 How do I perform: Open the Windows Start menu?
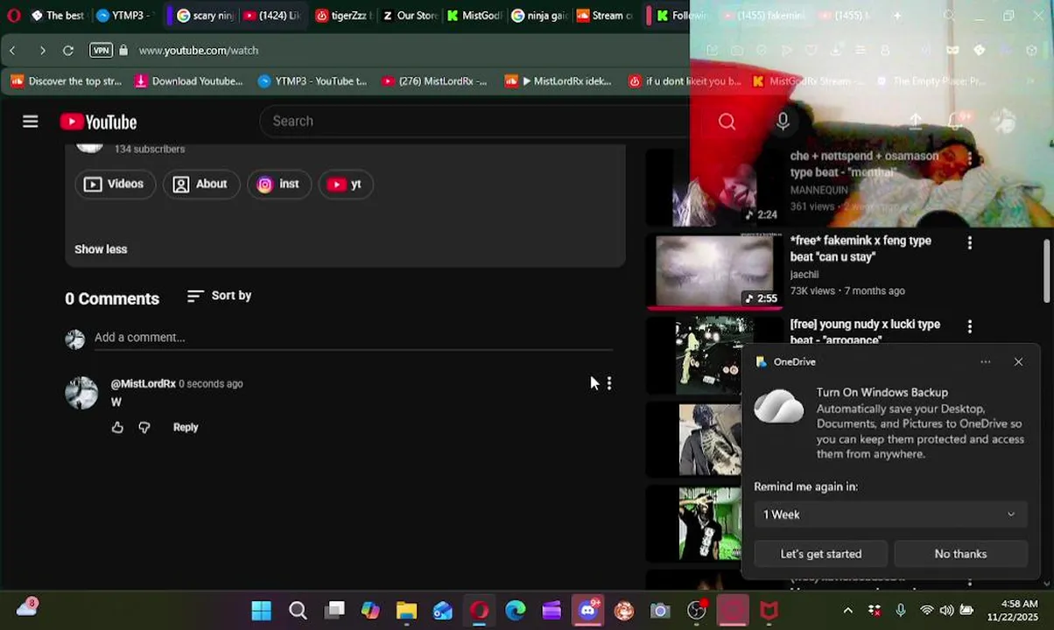(261, 610)
